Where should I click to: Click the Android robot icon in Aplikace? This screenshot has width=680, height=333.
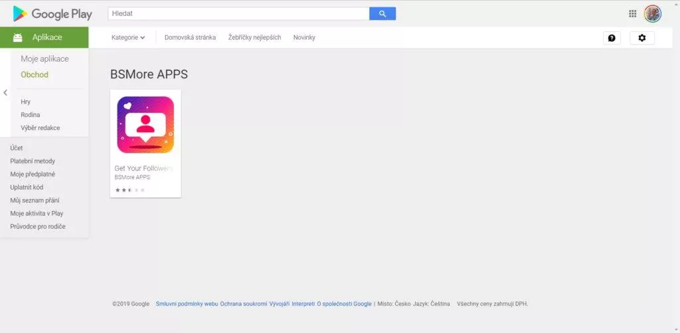coord(18,38)
